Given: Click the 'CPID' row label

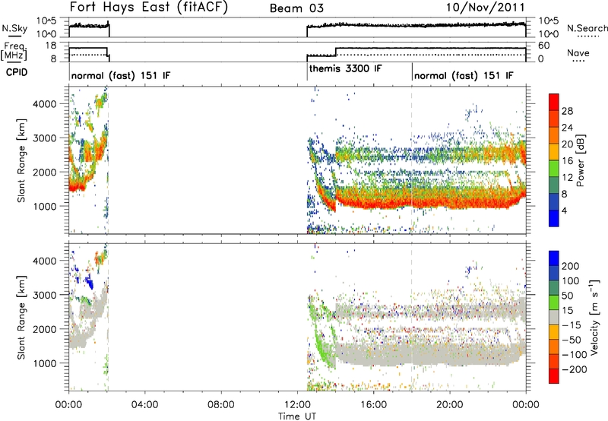Looking at the screenshot, I should [17, 72].
